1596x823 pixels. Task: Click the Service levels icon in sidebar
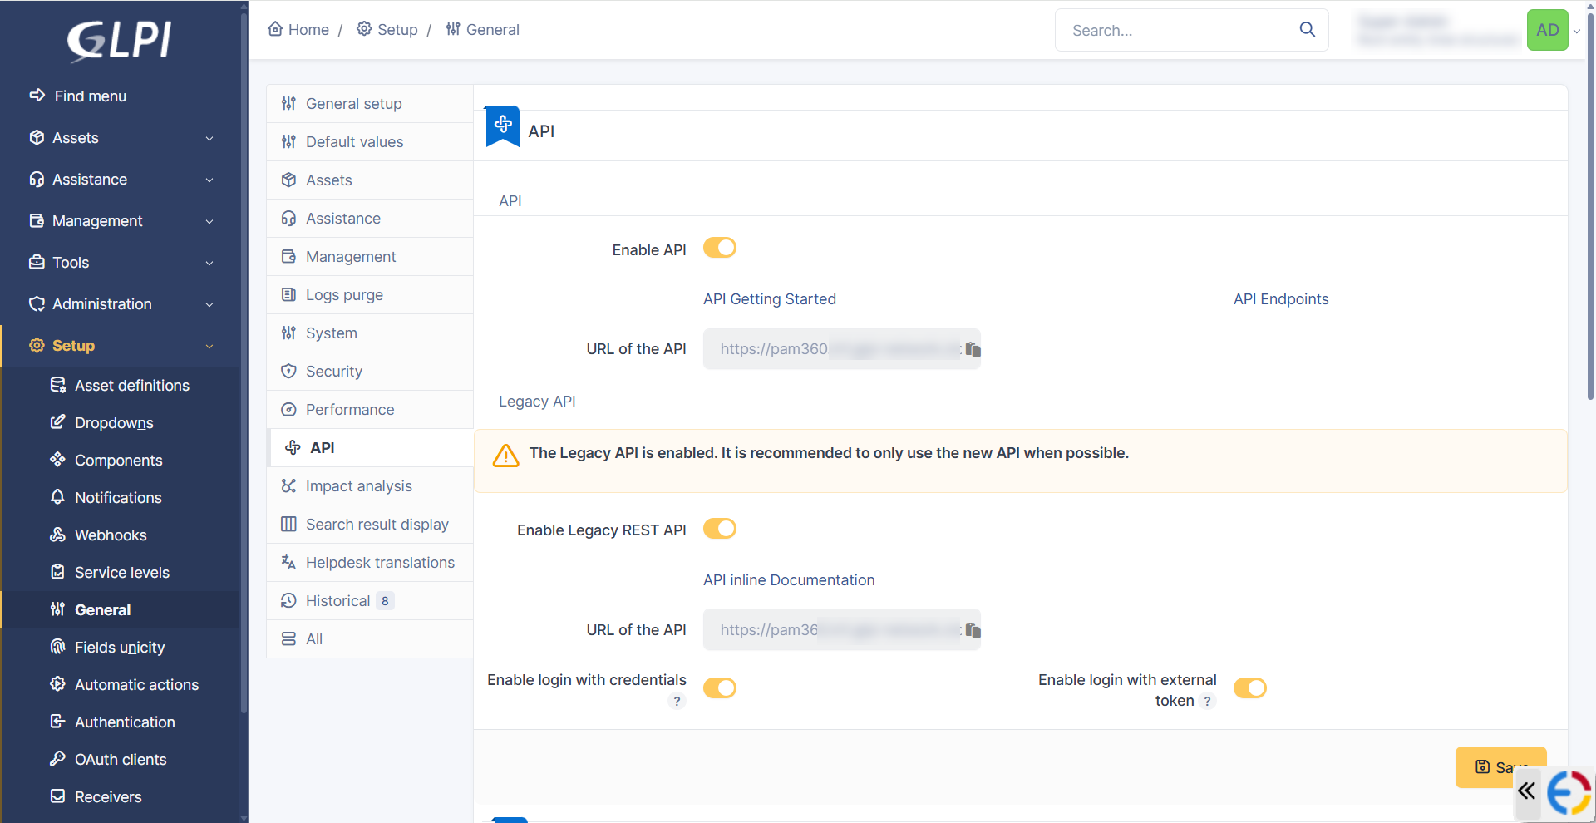[x=57, y=572]
